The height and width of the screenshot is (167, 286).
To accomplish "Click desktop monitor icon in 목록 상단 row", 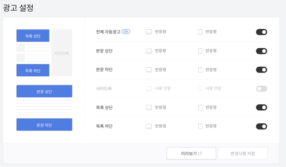I will (x=149, y=108).
